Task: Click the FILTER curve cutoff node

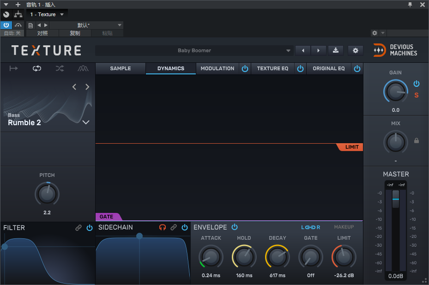Action: coord(4,247)
